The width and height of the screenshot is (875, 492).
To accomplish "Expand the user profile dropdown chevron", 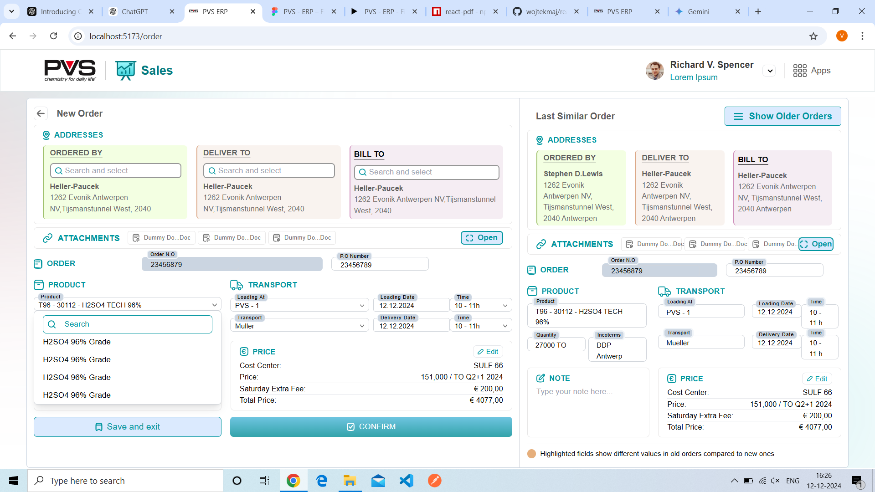I will 770,71.
